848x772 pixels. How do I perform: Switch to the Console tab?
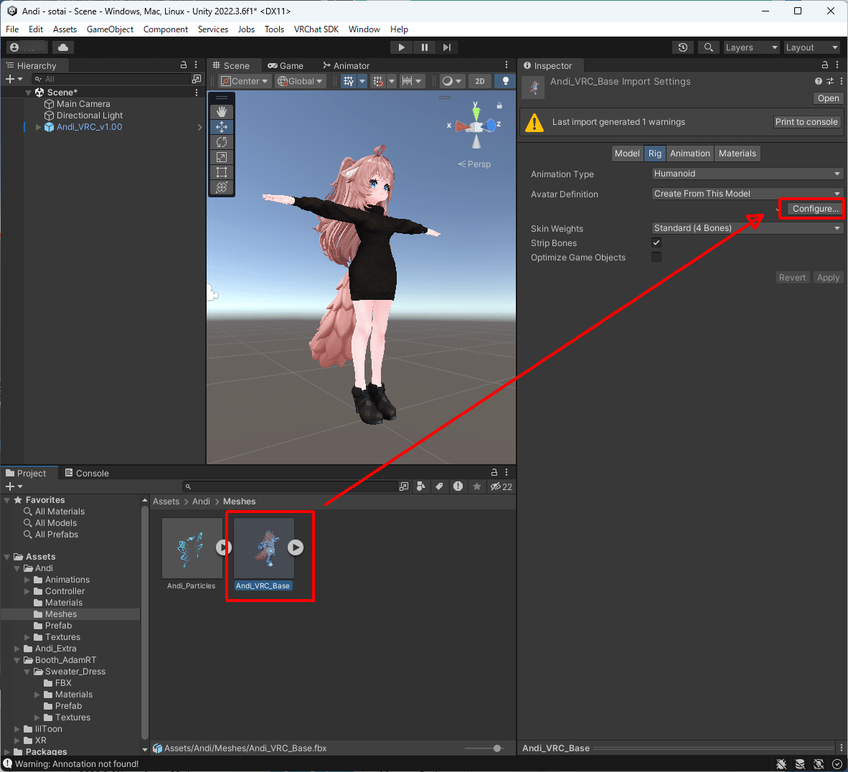pos(87,473)
